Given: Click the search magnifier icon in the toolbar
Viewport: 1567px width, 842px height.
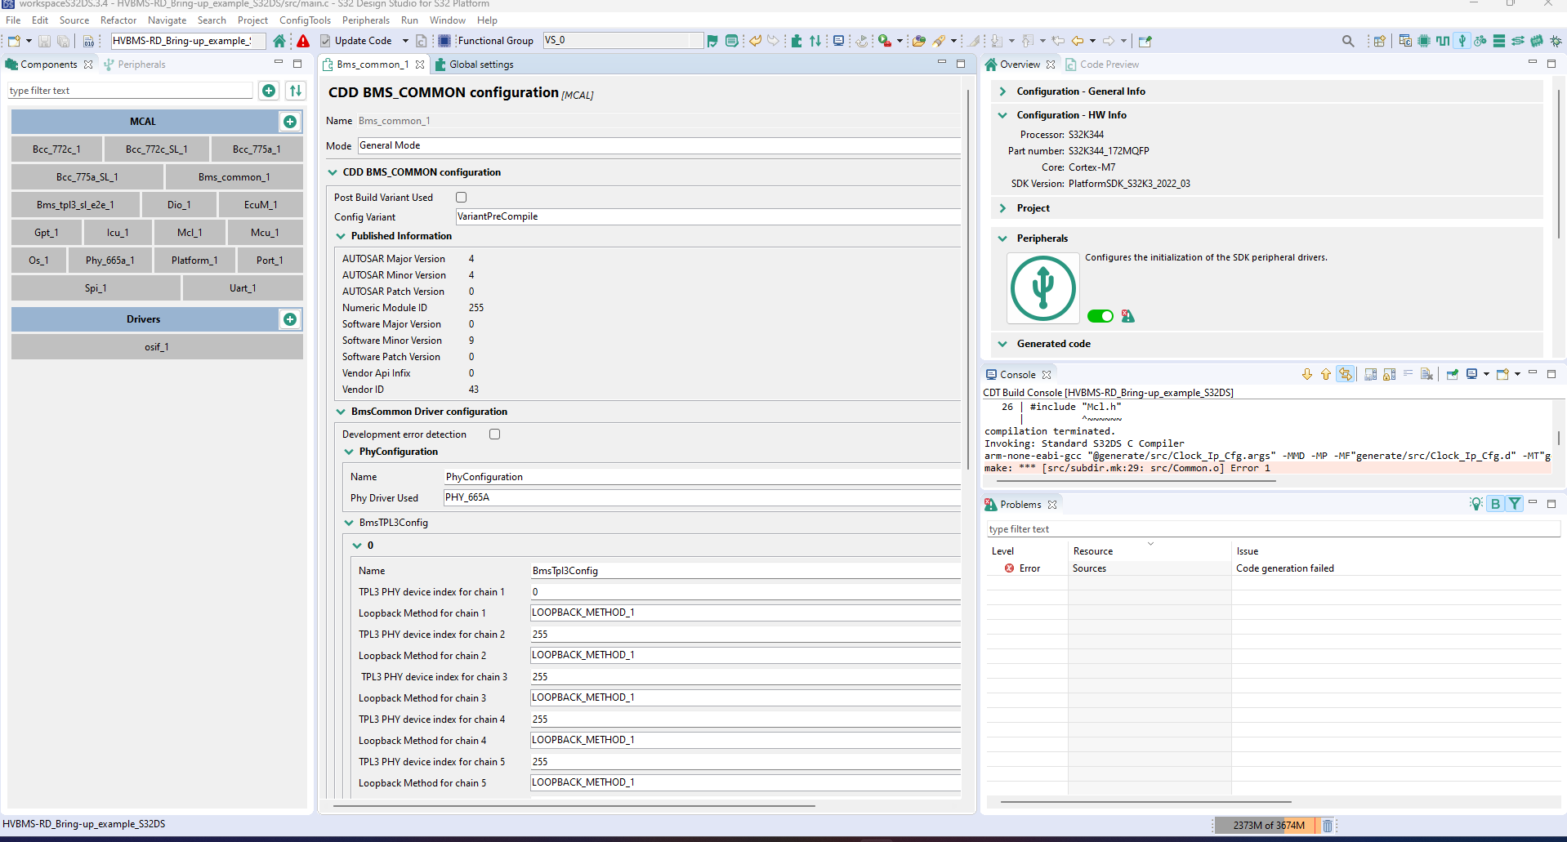Looking at the screenshot, I should [x=1348, y=41].
